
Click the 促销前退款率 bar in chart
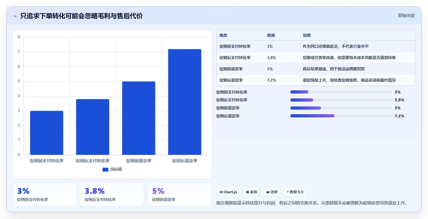click(139, 118)
